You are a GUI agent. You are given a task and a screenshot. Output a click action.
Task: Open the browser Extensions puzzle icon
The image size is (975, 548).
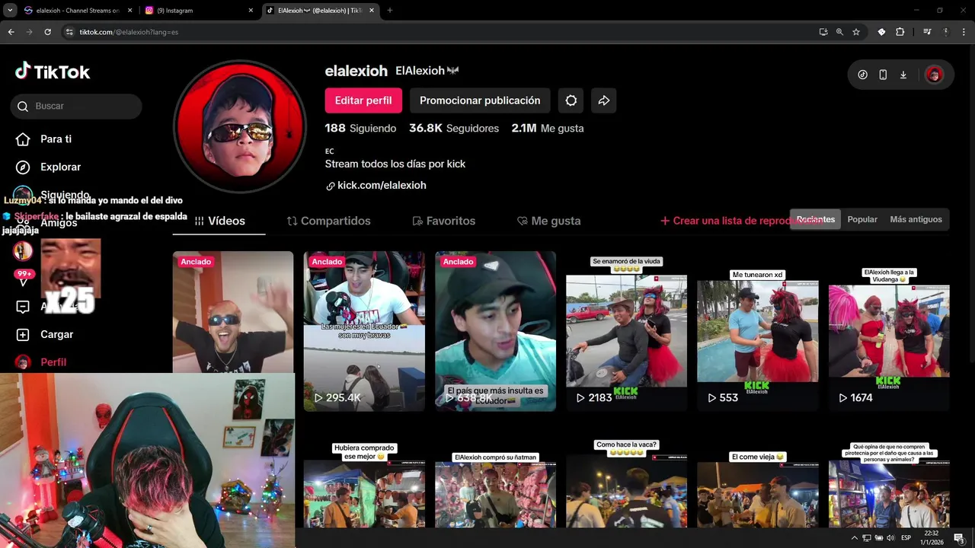(x=900, y=32)
